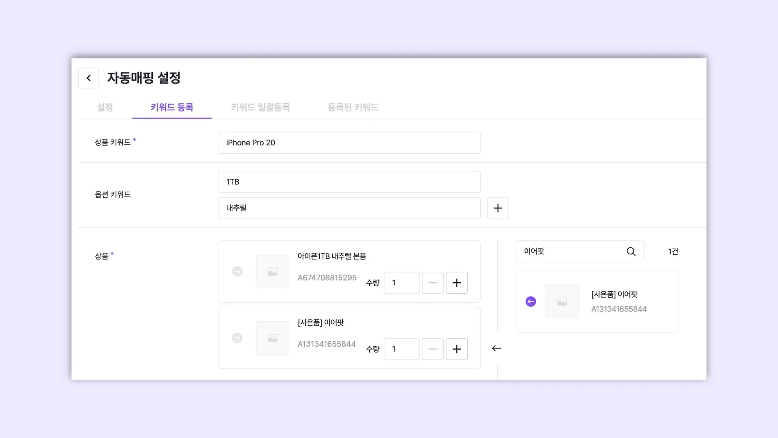Open the 키워드 일괄등록 tab

(260, 107)
